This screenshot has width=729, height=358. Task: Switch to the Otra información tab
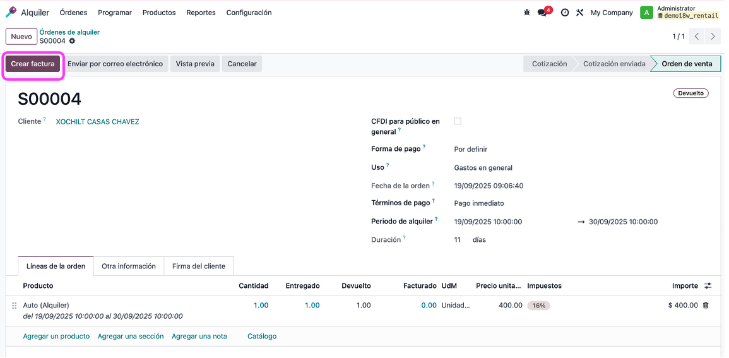[x=129, y=266]
